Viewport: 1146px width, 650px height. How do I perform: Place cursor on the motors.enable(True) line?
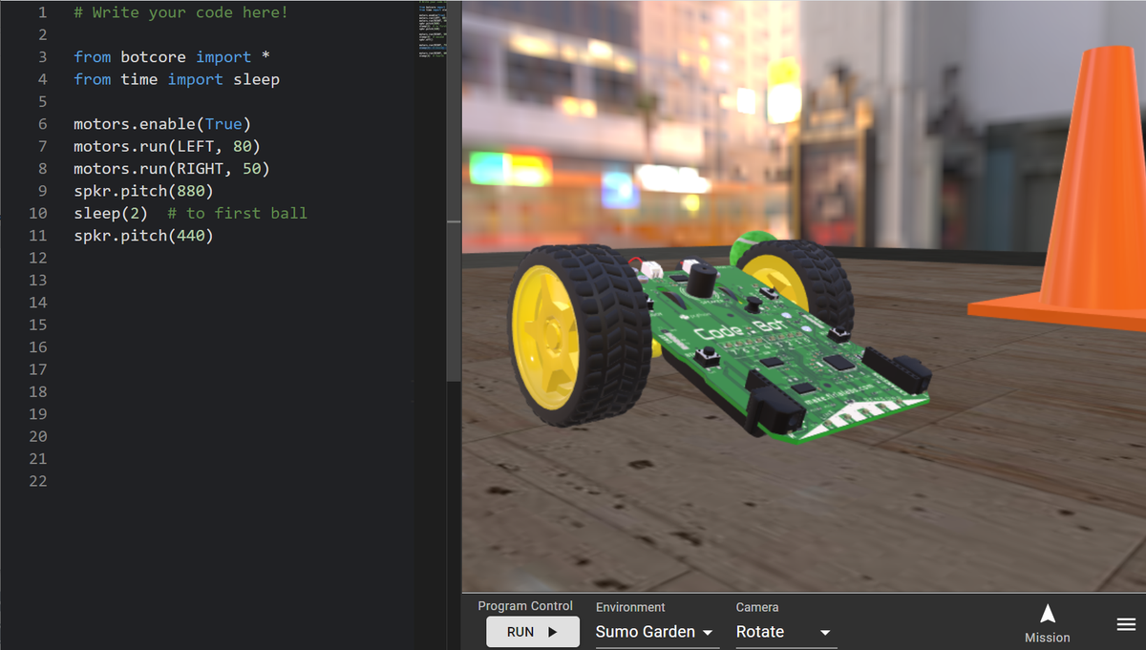pos(162,123)
